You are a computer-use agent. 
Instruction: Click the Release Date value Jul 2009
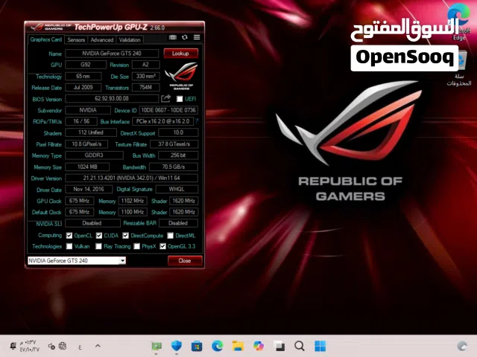point(83,88)
